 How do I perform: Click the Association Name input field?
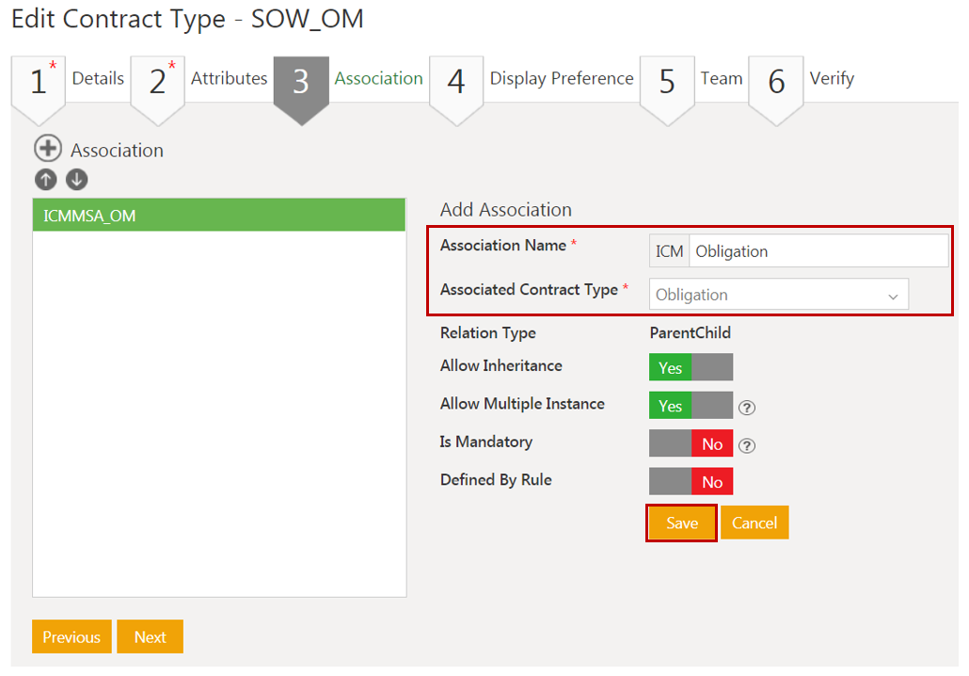817,251
